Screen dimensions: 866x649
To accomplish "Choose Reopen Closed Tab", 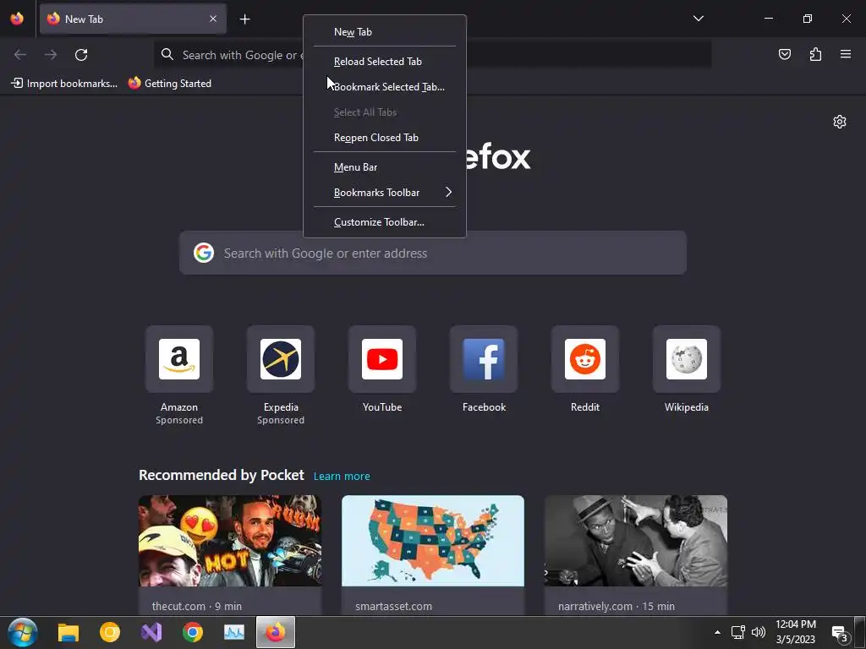I will [x=385, y=138].
